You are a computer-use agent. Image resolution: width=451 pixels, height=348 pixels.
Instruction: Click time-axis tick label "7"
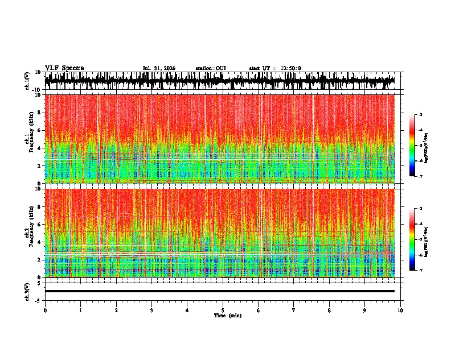[x=294, y=310]
